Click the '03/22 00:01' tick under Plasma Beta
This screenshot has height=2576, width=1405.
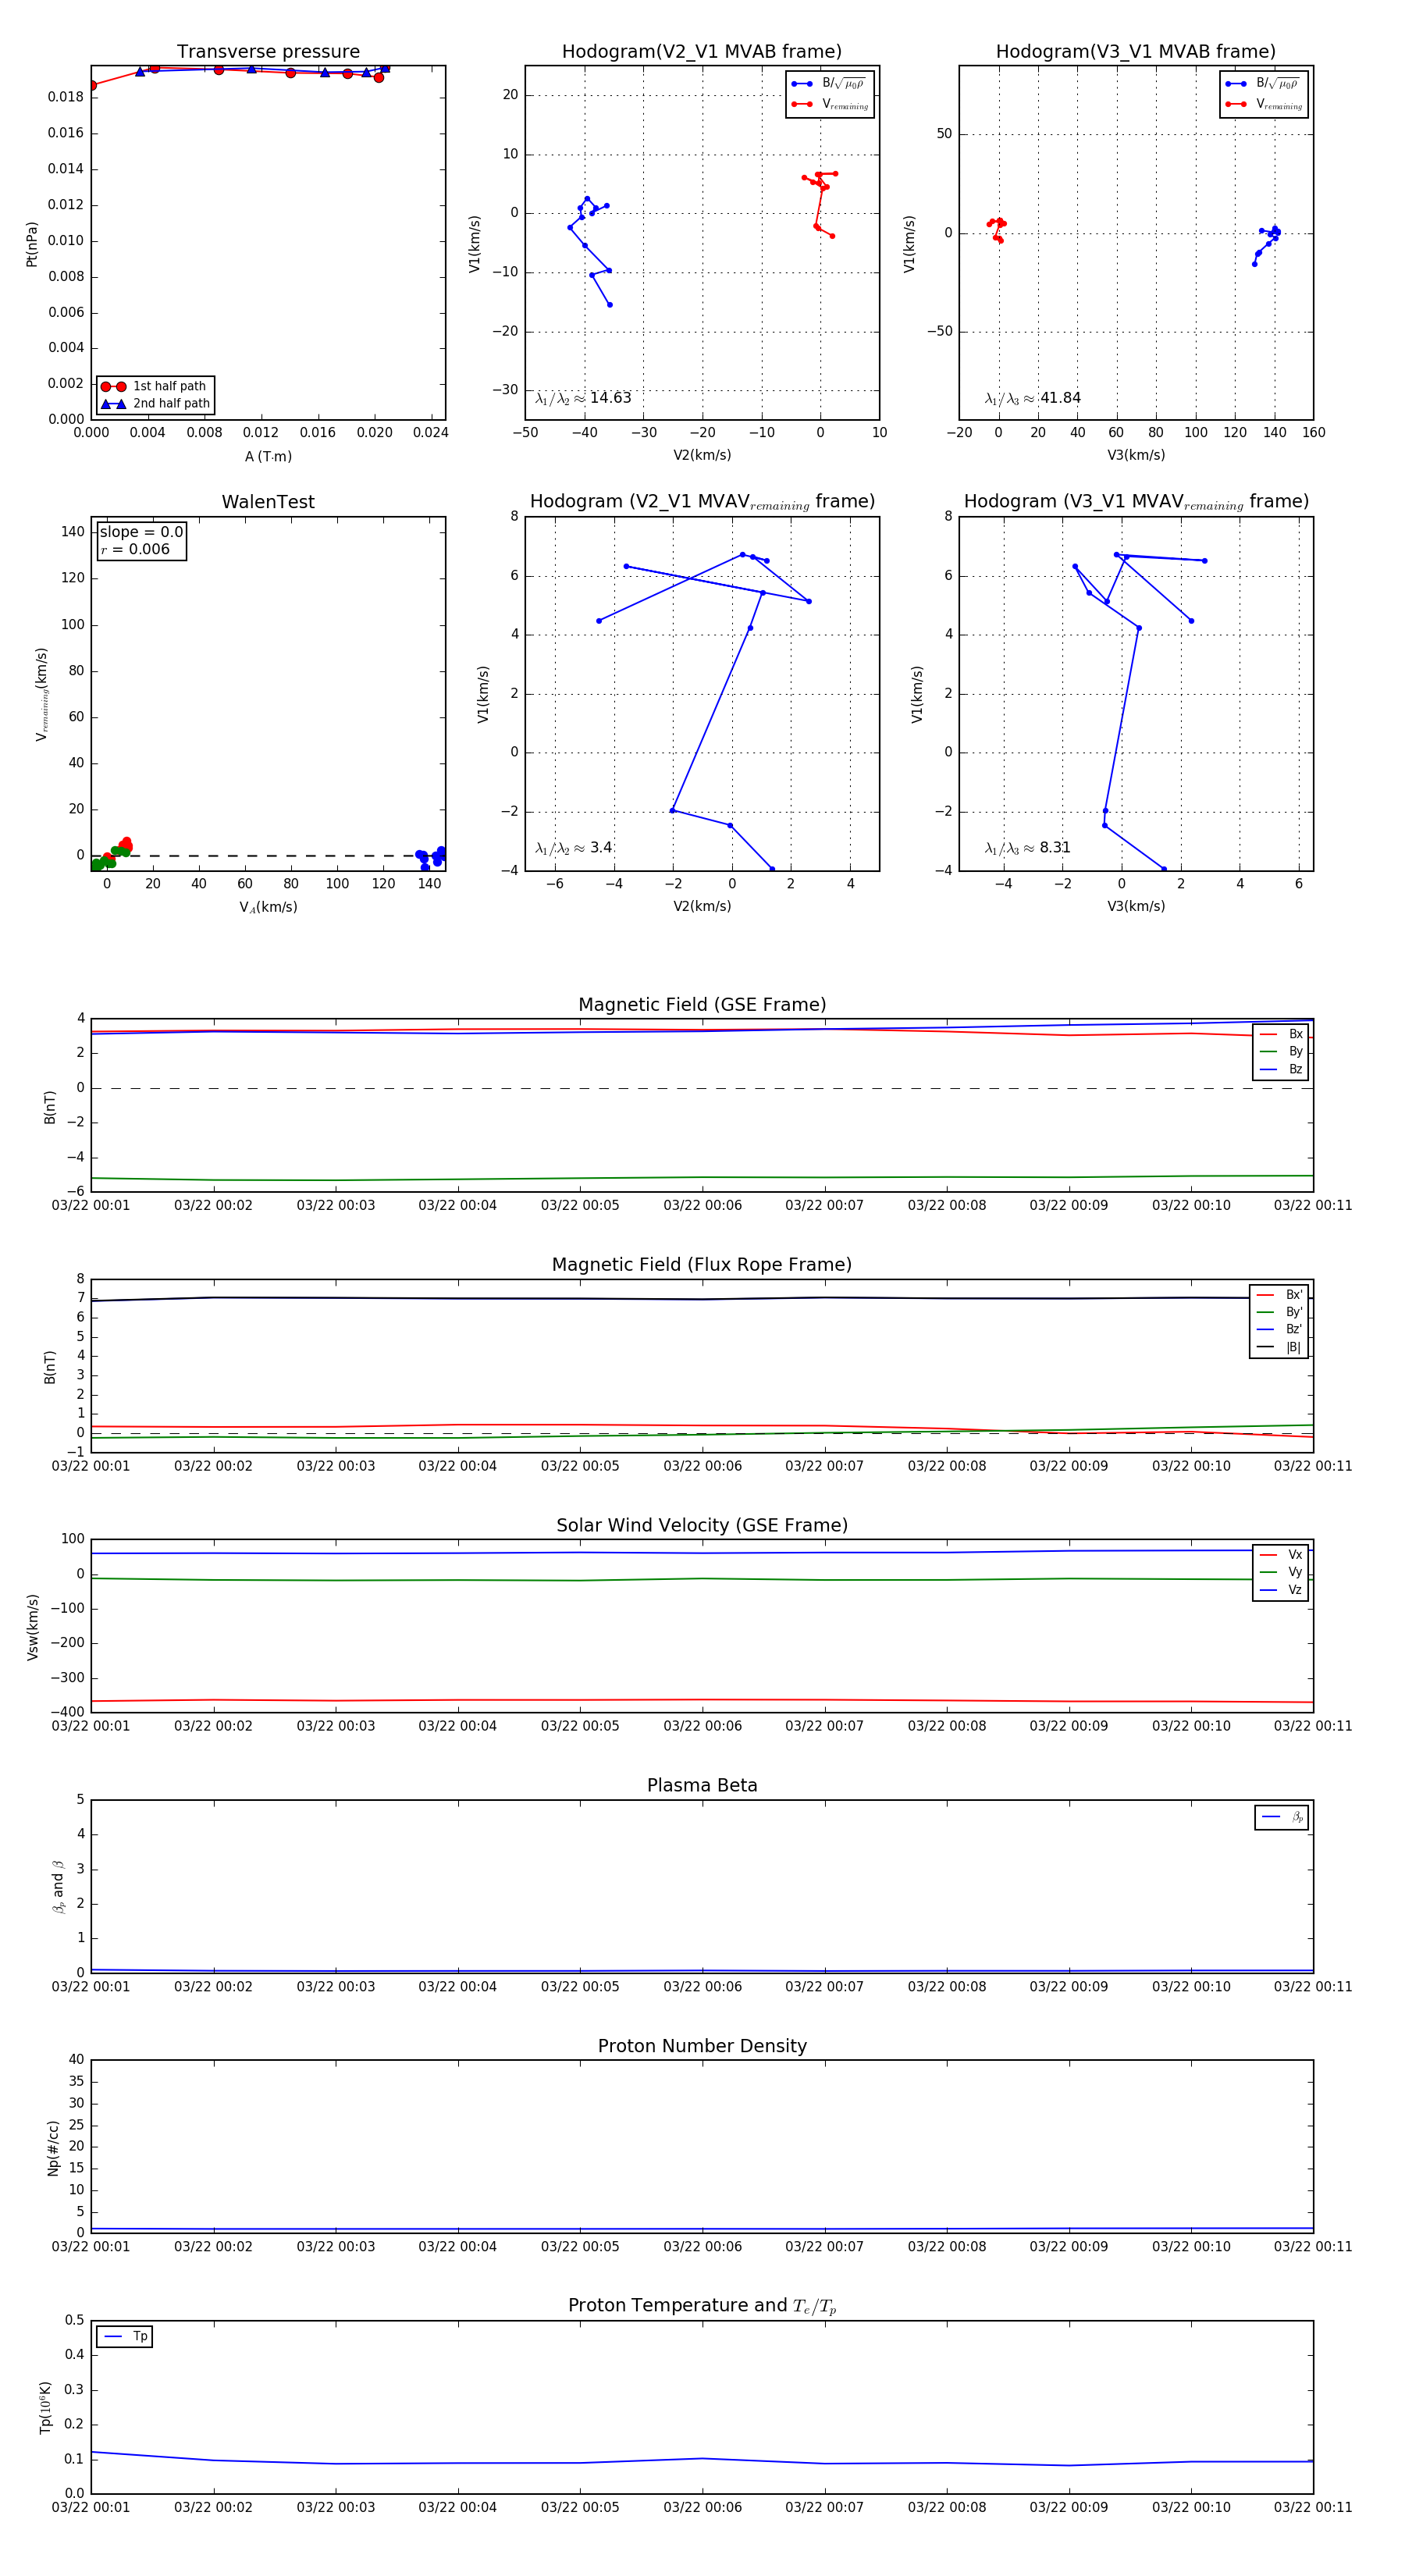tap(91, 1987)
